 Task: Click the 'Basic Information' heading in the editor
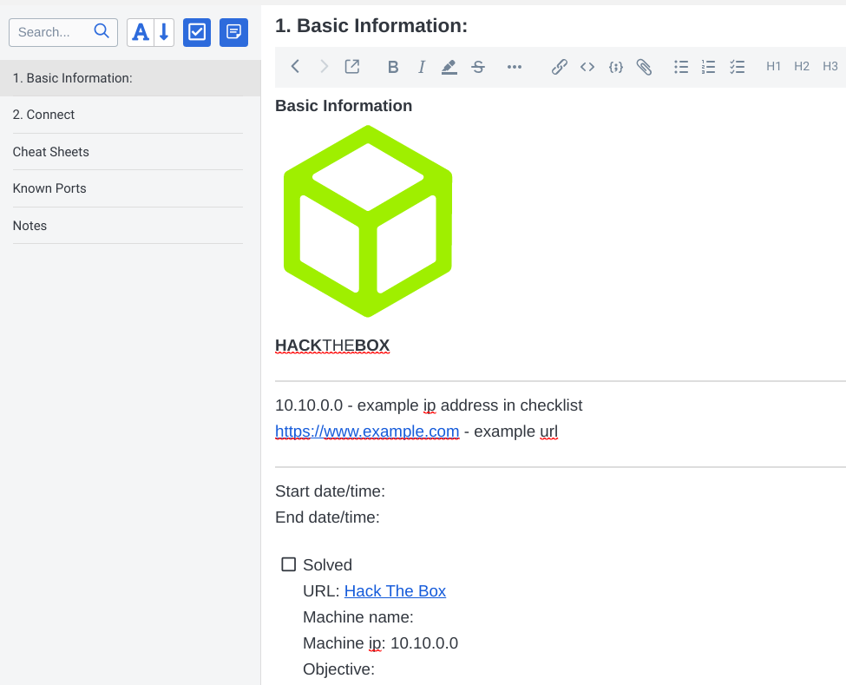click(344, 106)
